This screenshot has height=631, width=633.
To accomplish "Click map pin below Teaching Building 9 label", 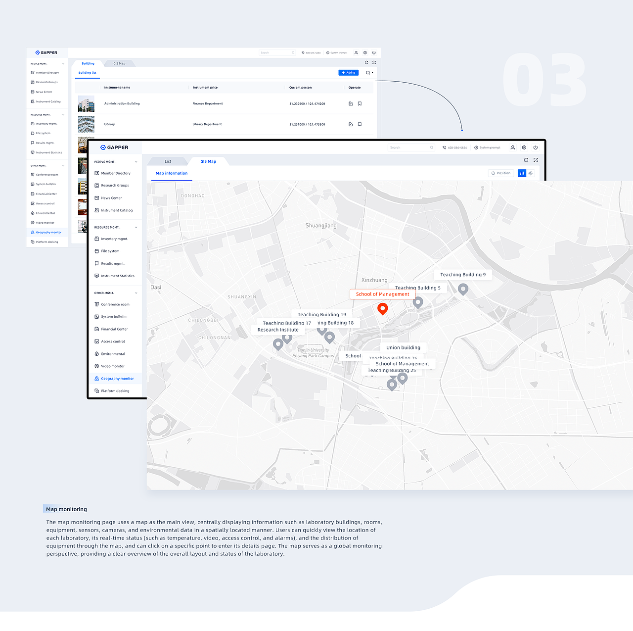I will tap(463, 289).
